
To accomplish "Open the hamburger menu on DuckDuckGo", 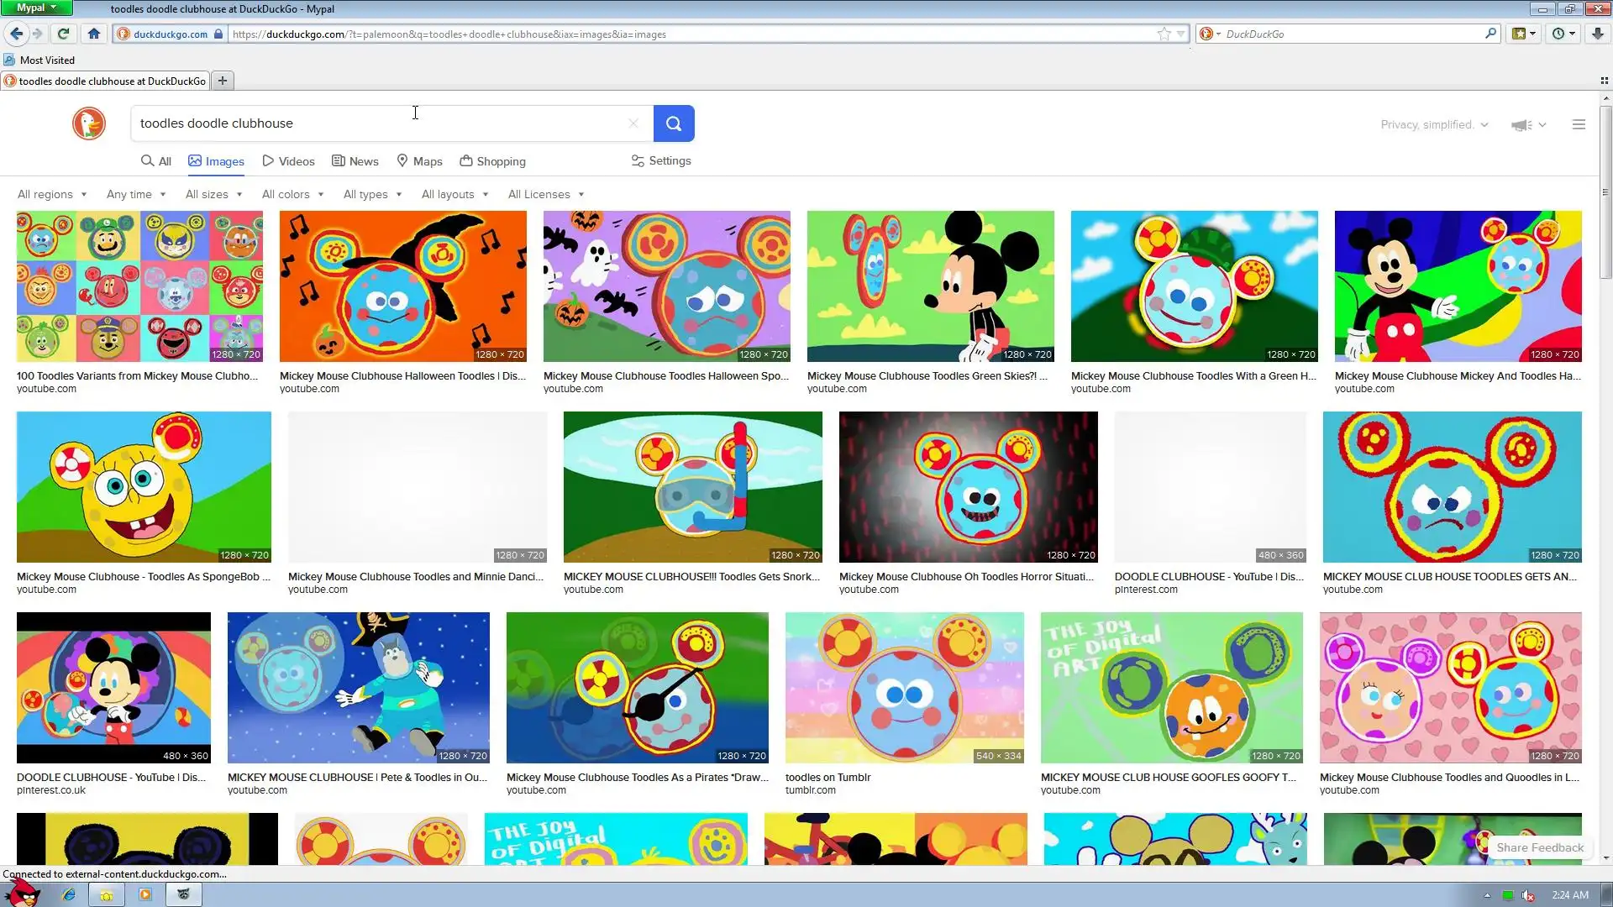I will 1579,124.
